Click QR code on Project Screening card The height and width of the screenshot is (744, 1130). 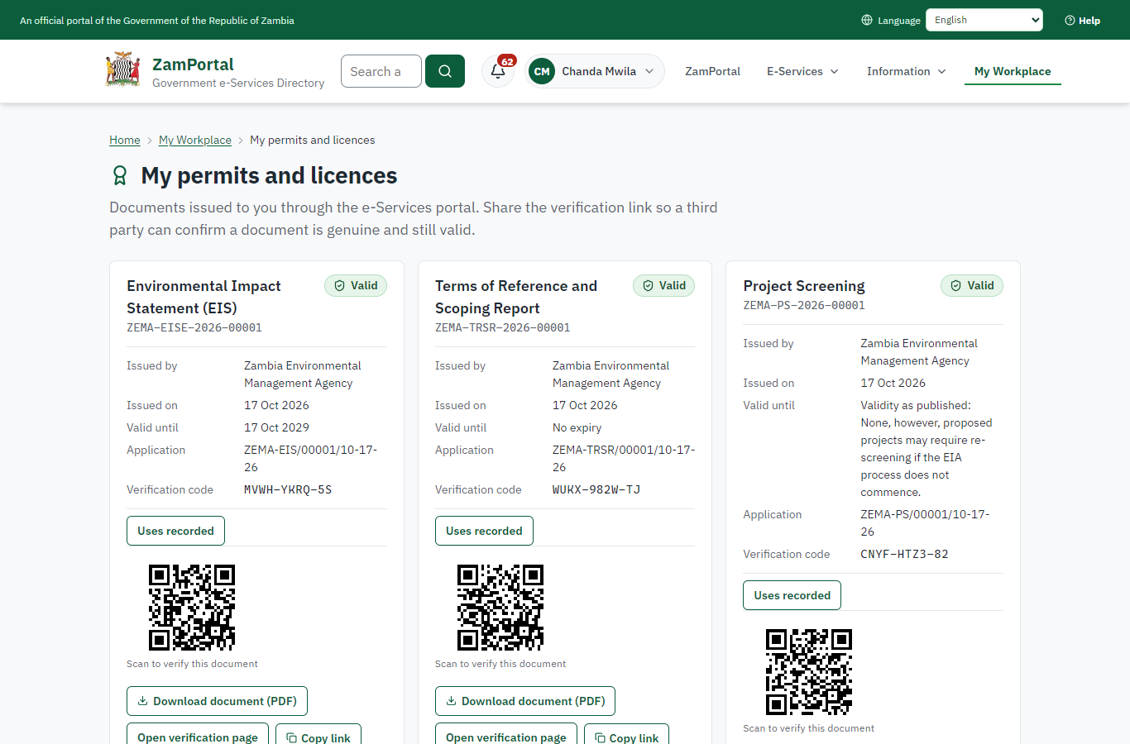coord(809,672)
